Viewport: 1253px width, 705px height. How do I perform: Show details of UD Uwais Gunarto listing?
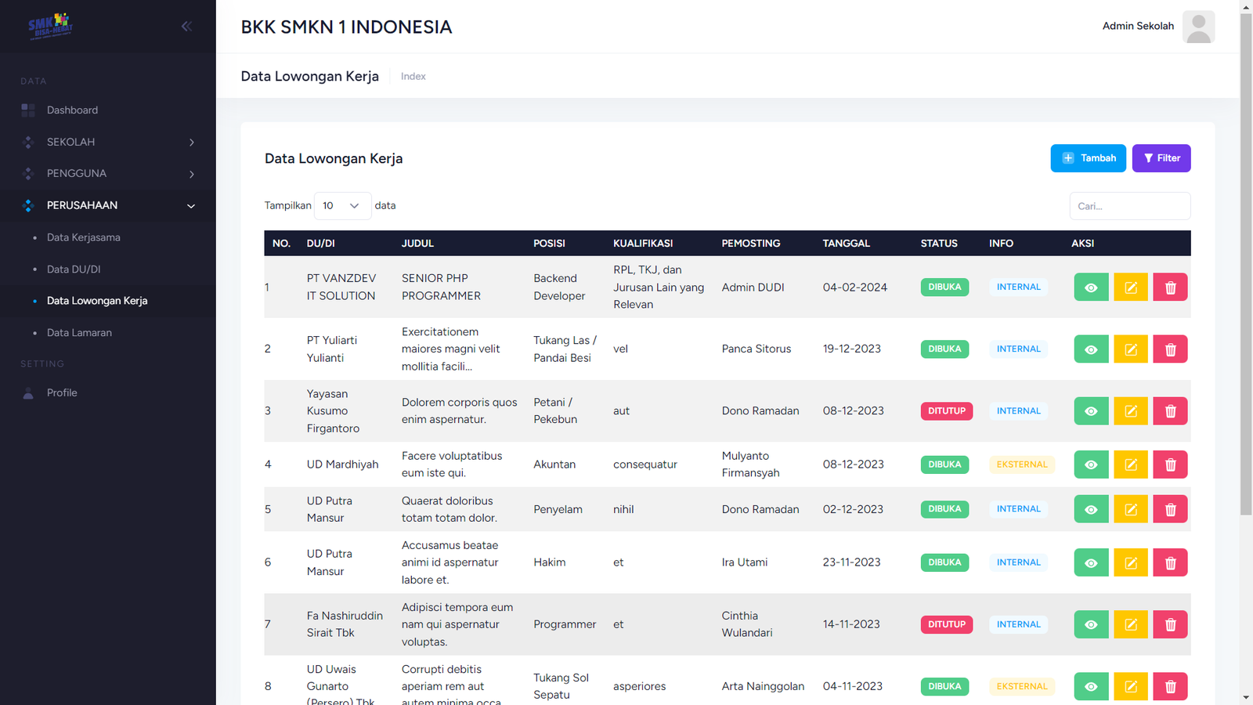pos(1091,686)
